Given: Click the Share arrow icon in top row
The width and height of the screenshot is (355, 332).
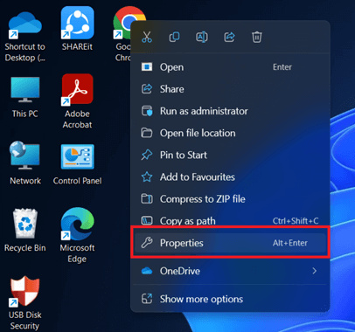Looking at the screenshot, I should tap(229, 37).
